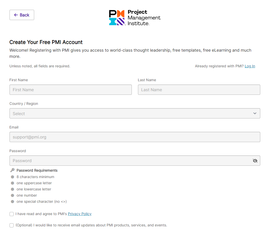Click the key icon beside Password Requirements

click(12, 170)
